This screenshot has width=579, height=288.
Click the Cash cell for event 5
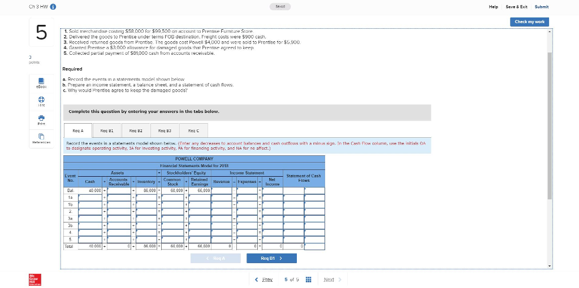click(x=90, y=240)
